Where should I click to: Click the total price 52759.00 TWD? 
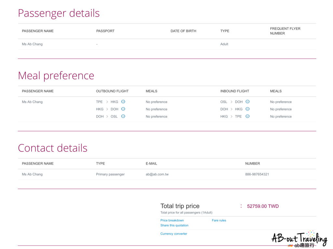263,206
